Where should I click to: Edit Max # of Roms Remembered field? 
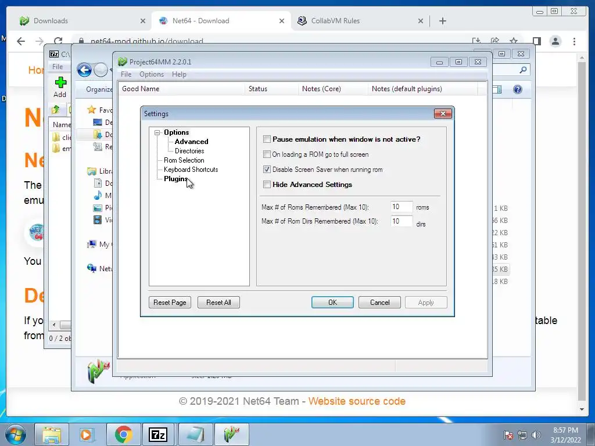[402, 207]
